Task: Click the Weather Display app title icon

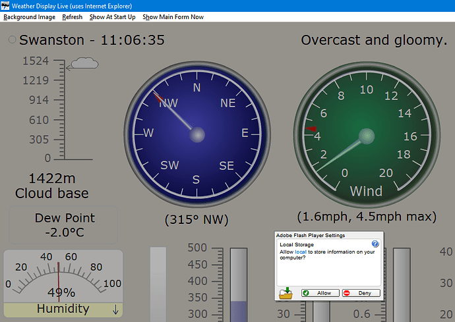Action: pyautogui.click(x=5, y=5)
